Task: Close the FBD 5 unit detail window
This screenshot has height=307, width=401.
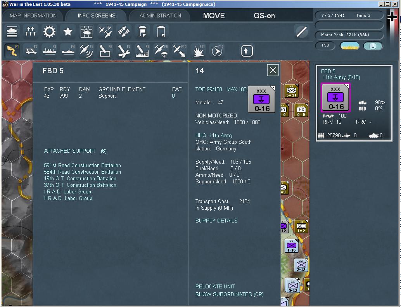Action: (x=273, y=70)
